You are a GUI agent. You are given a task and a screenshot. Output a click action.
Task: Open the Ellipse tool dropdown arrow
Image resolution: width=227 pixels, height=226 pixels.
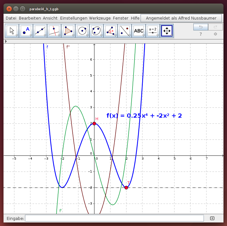101,36
